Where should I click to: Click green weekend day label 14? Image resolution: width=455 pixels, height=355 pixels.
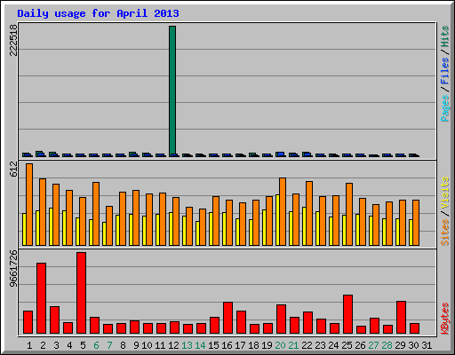point(200,345)
